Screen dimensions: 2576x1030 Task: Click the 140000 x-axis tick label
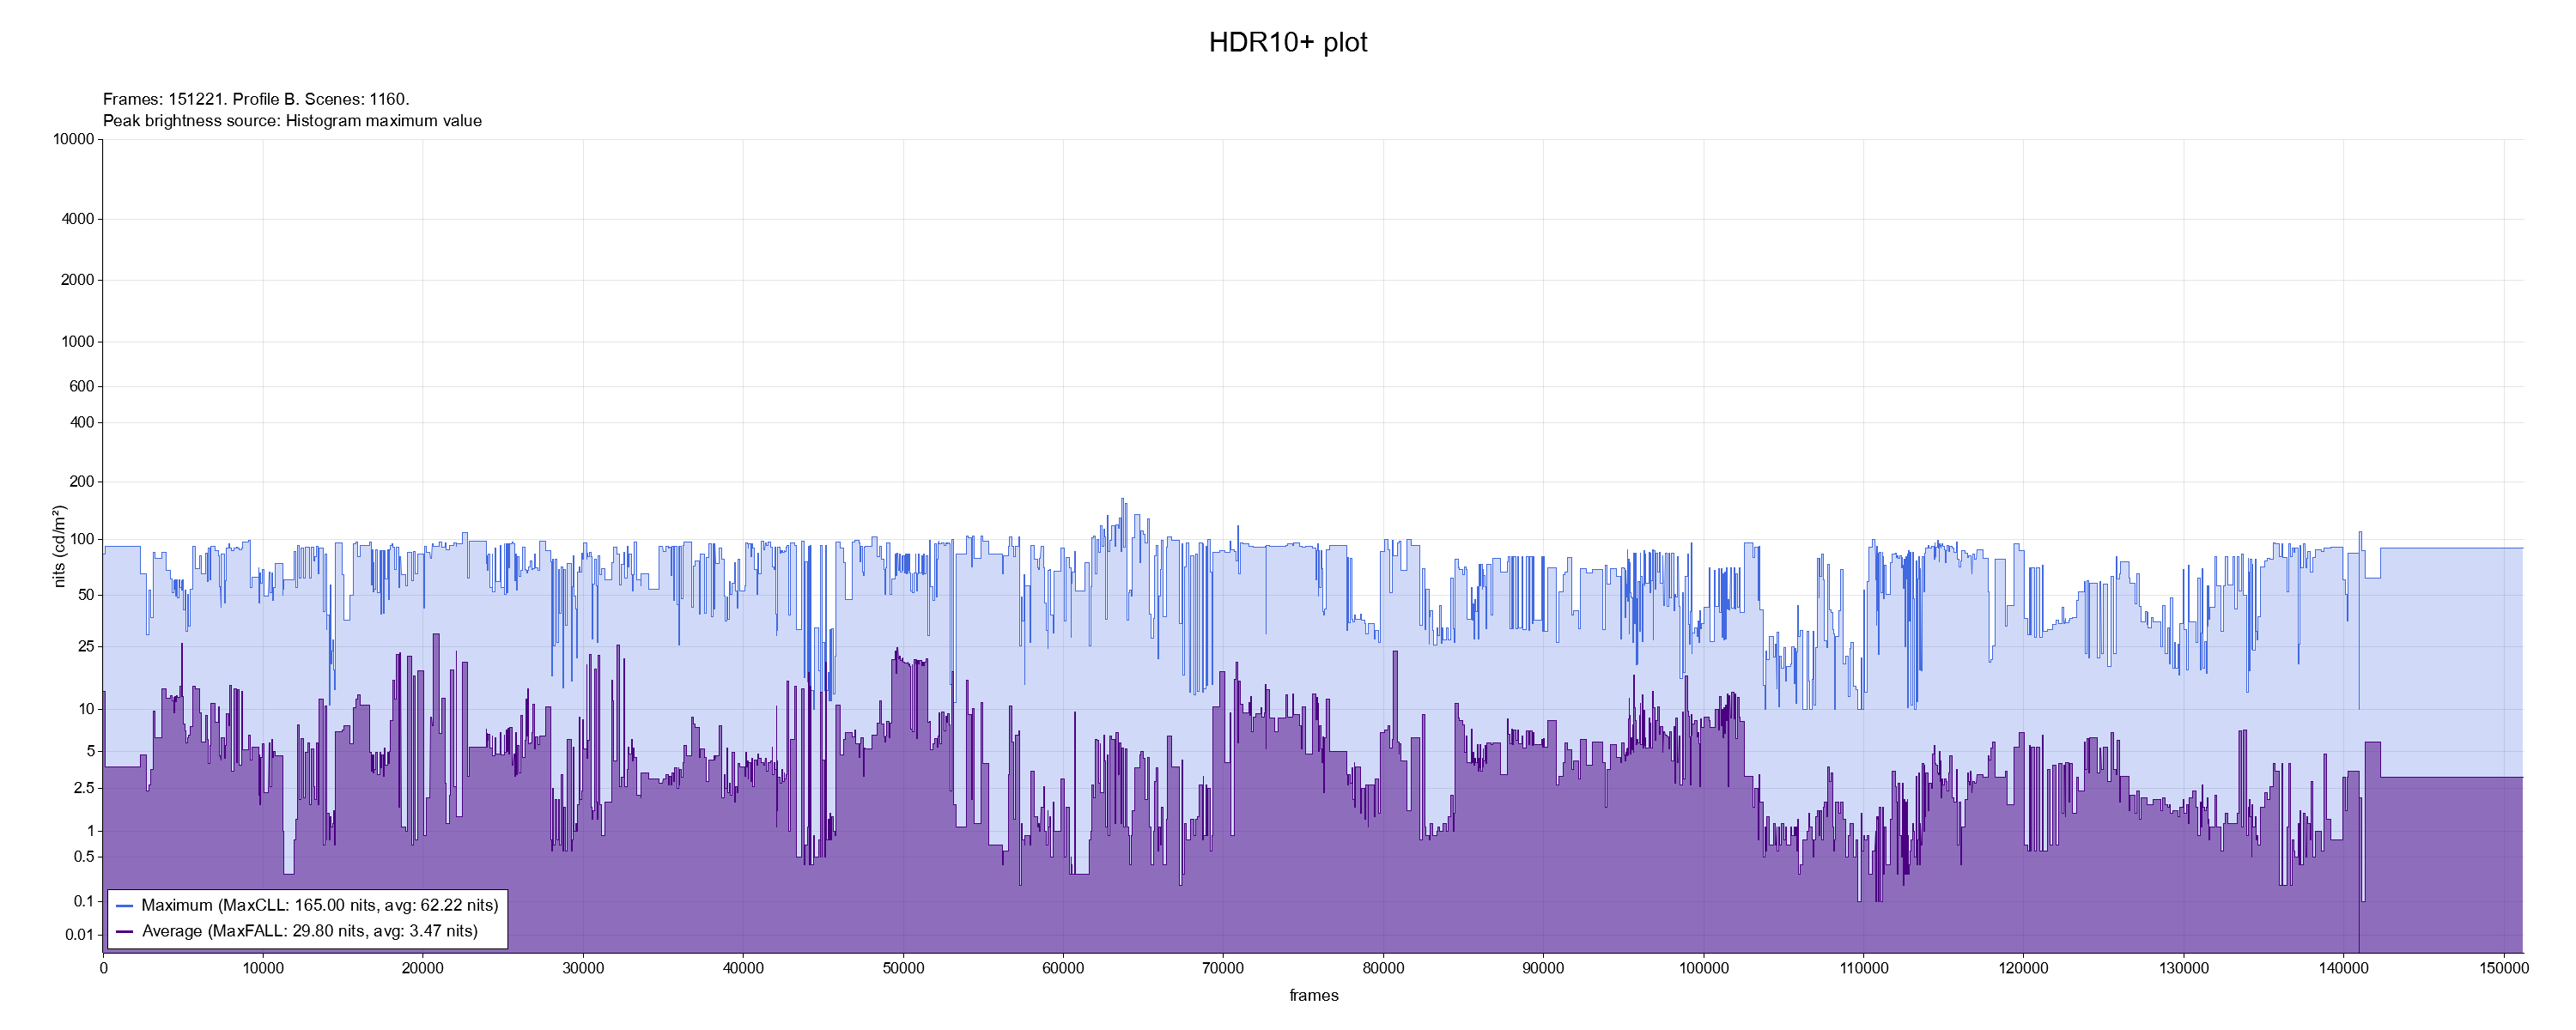[2343, 968]
